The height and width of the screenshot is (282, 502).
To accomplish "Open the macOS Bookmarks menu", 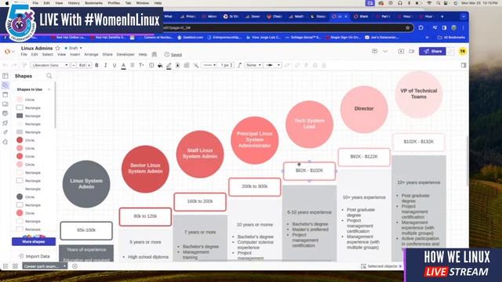I will [94, 3].
